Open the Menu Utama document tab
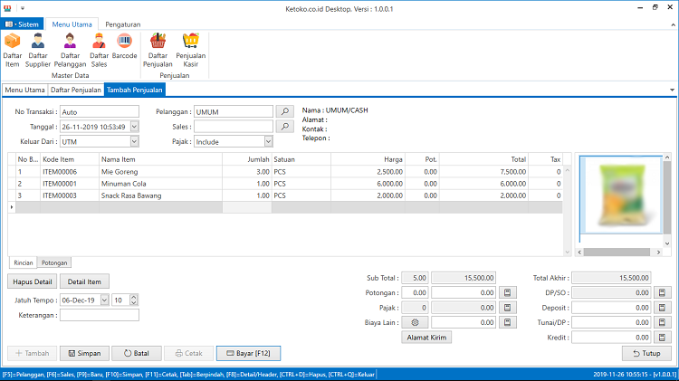Screen dimensions: 679x381 24,90
